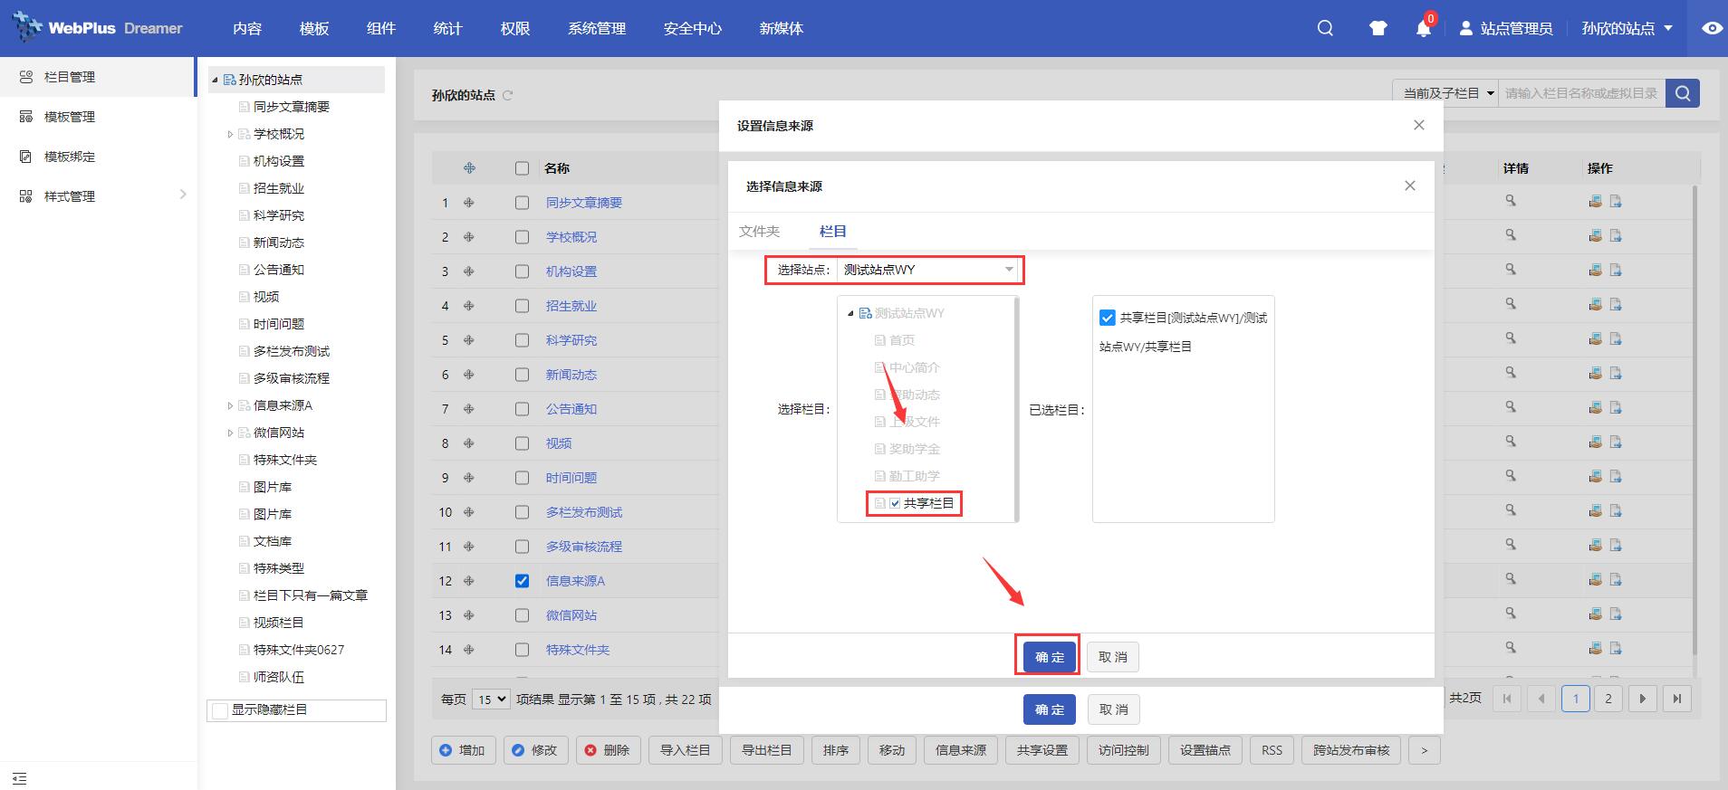
Task: Expand 微信网站 tree node
Action: (230, 433)
